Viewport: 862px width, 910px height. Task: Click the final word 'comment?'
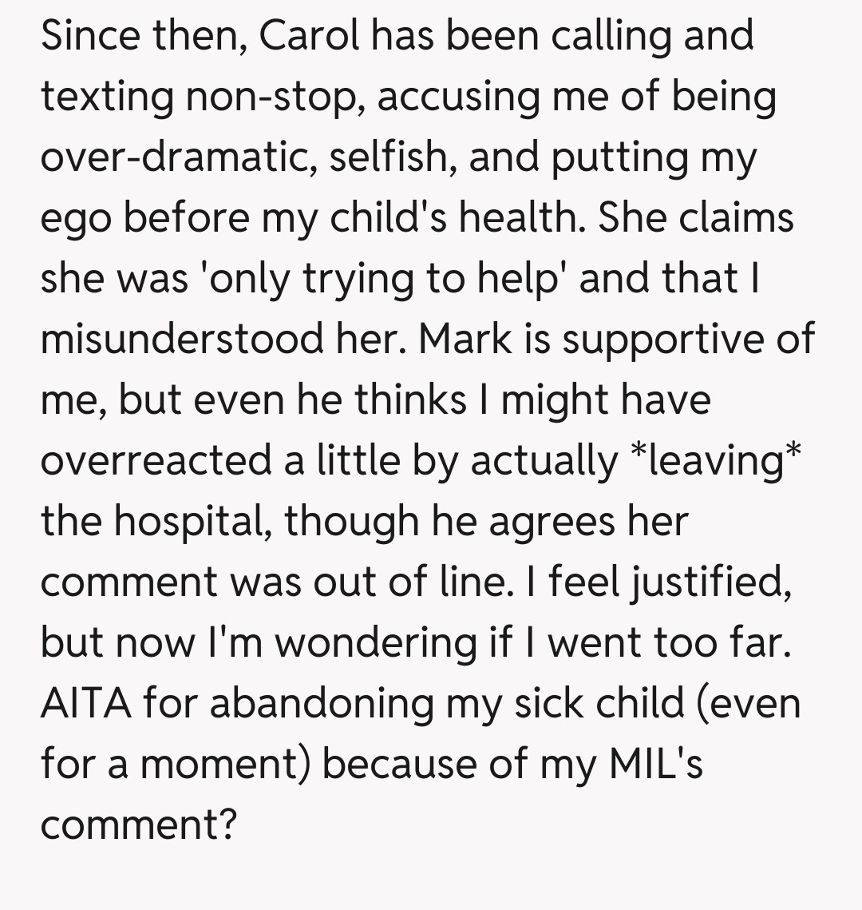139,825
